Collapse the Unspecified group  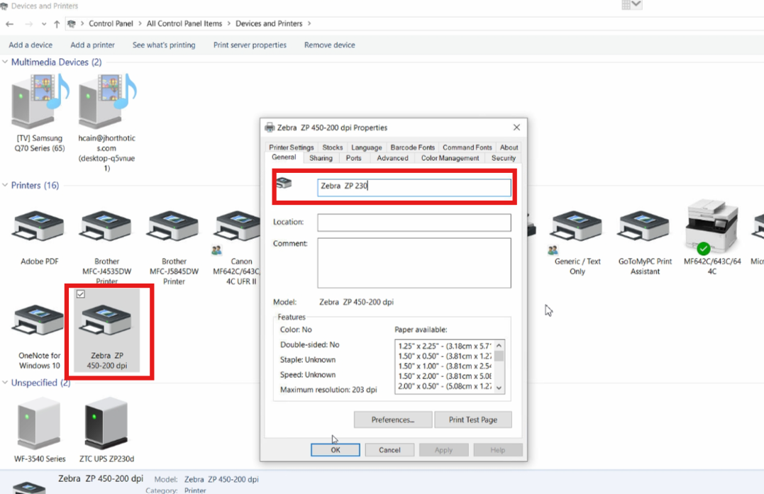[6, 383]
